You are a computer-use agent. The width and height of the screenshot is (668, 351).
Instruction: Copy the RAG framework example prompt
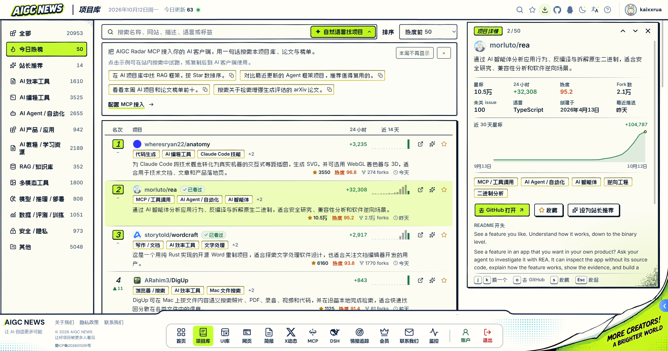(231, 75)
